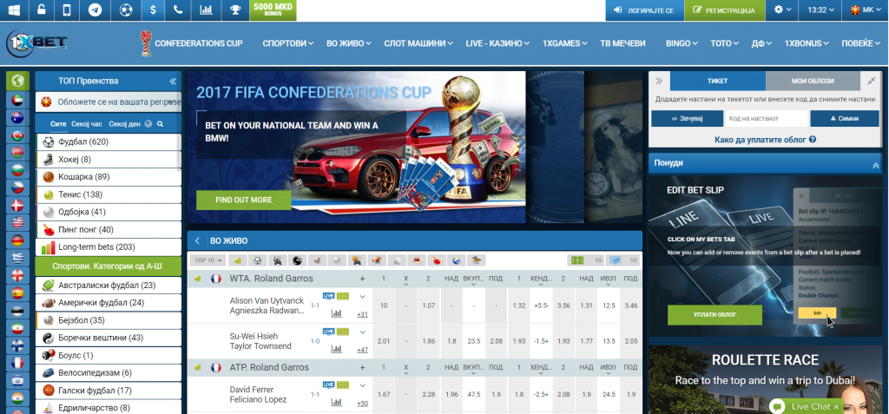
Task: Choose the Germany flag in country sidebar
Action: click(17, 240)
